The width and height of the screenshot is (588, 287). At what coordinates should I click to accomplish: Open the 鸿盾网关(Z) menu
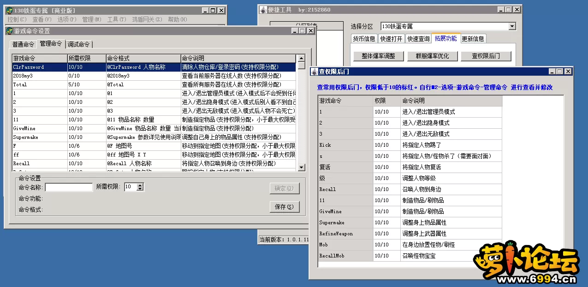tap(147, 19)
